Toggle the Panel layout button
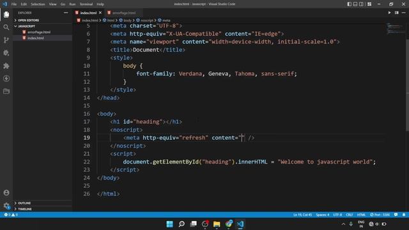The height and width of the screenshot is (230, 409). point(355,4)
